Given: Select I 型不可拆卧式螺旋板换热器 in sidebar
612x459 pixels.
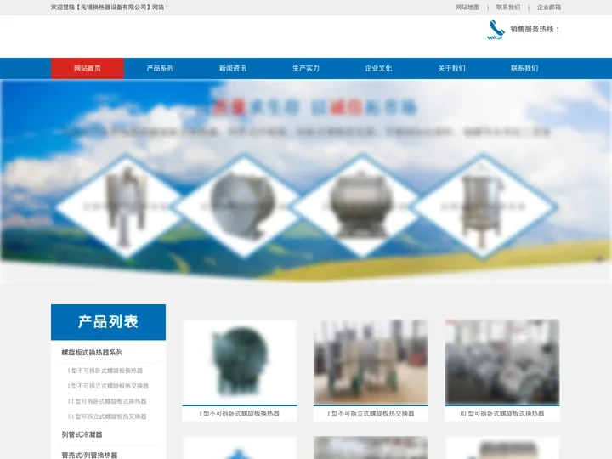Looking at the screenshot, I should tap(105, 371).
